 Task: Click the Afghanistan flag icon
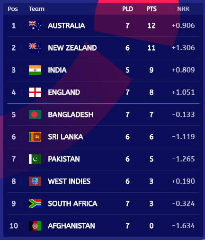pos(35,226)
